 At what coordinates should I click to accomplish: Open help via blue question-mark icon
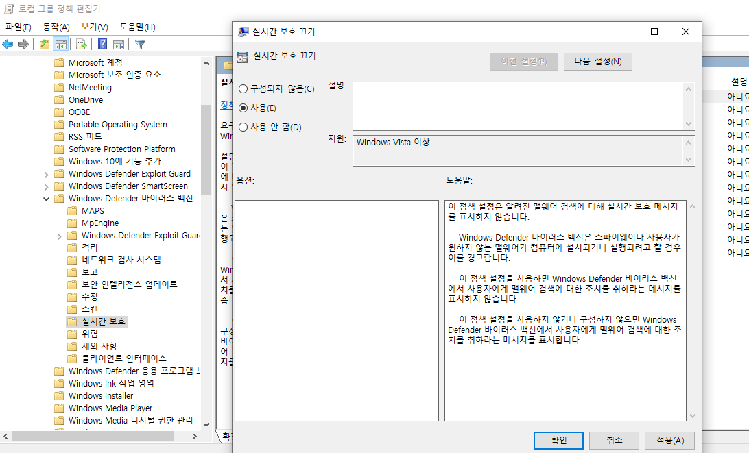pyautogui.click(x=103, y=45)
